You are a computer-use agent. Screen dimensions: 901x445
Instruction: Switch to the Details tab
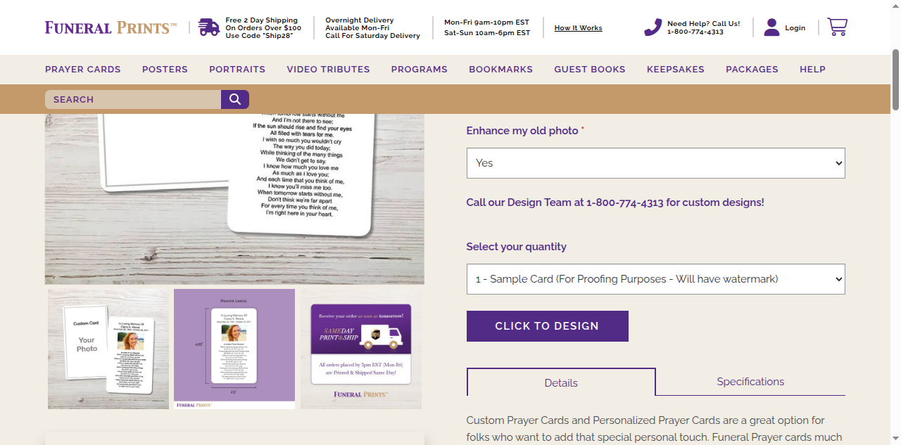[x=561, y=382]
